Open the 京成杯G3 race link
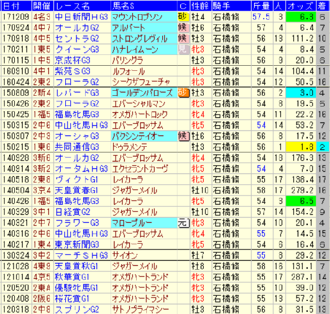 tap(73, 60)
